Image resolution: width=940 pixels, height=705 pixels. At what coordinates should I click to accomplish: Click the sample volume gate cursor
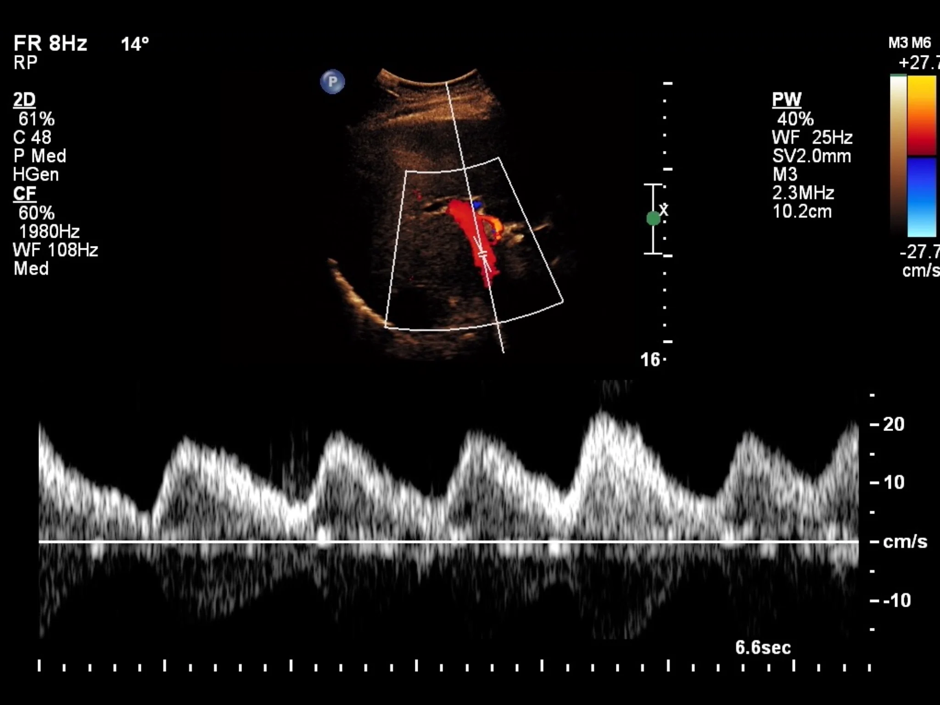pyautogui.click(x=482, y=254)
